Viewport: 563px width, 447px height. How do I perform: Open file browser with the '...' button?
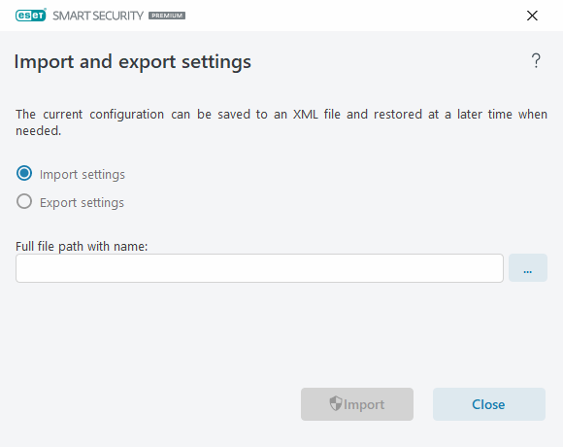[528, 267]
